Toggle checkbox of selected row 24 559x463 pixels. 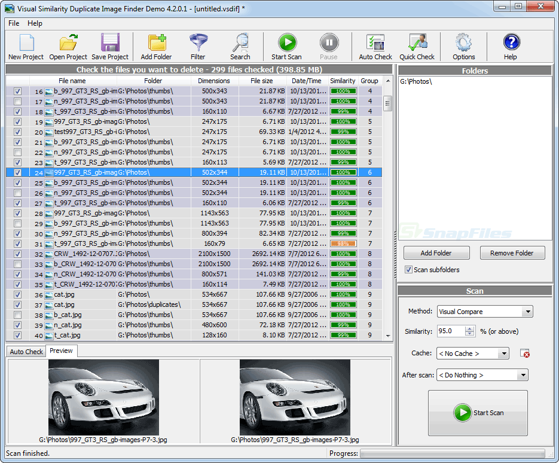17,173
